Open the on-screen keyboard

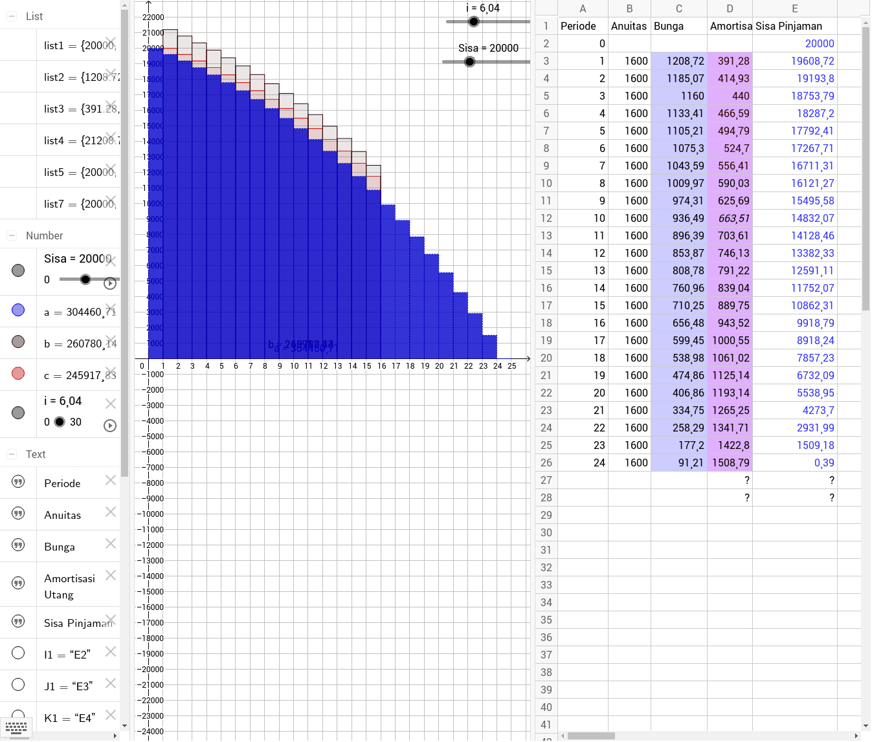click(16, 728)
